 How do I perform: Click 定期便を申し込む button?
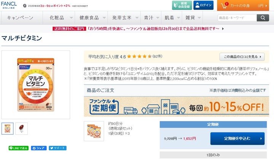point(237,139)
